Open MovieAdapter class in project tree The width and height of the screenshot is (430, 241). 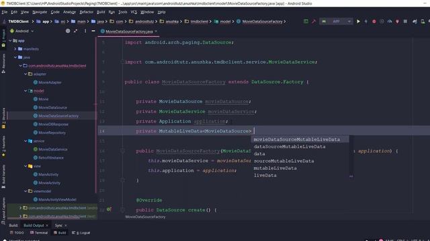pos(50,82)
